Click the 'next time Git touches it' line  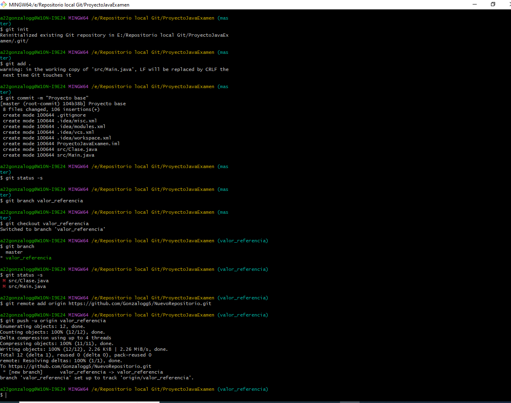point(37,75)
